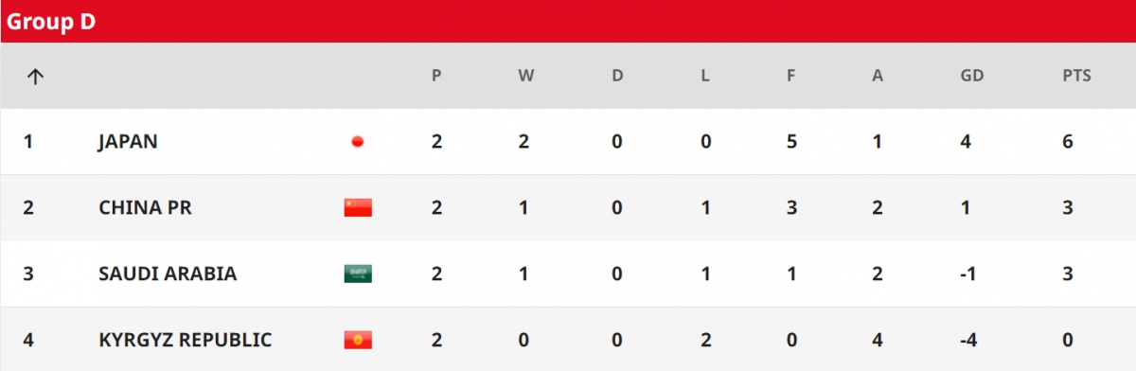Select Japan's points value 6
Viewport: 1136px width, 371px height.
pos(1067,142)
